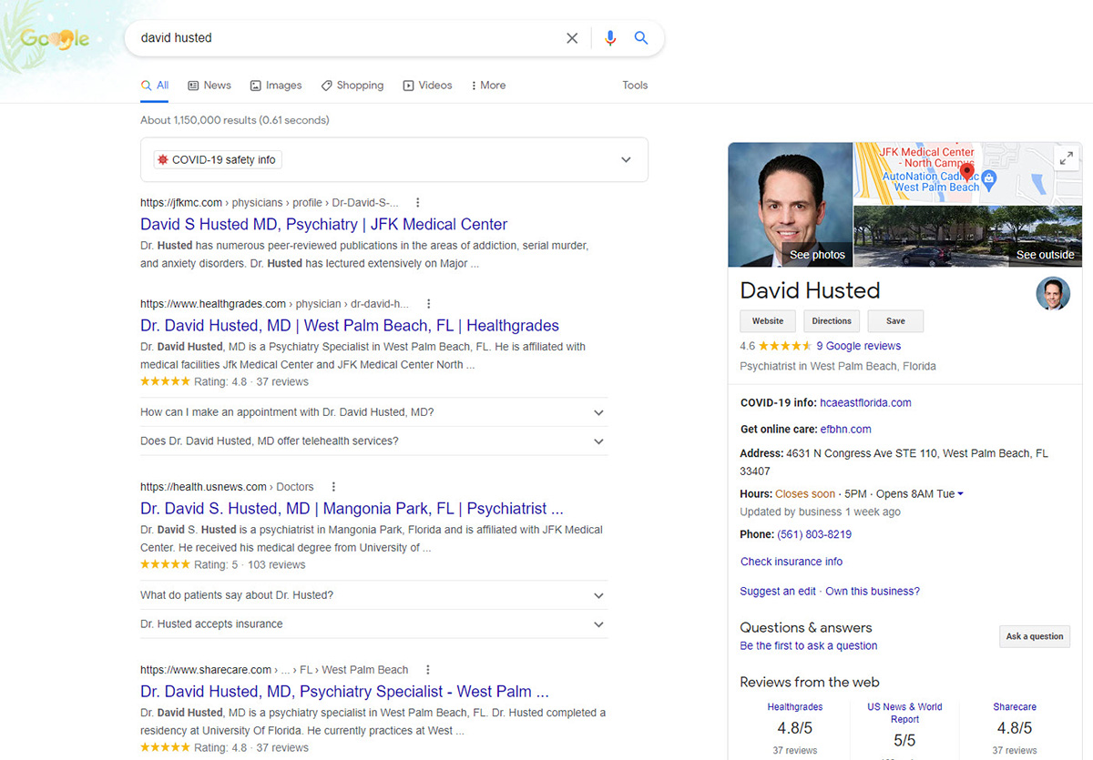Switch to the Images tab
Screen dimensions: 1093x760
(276, 86)
